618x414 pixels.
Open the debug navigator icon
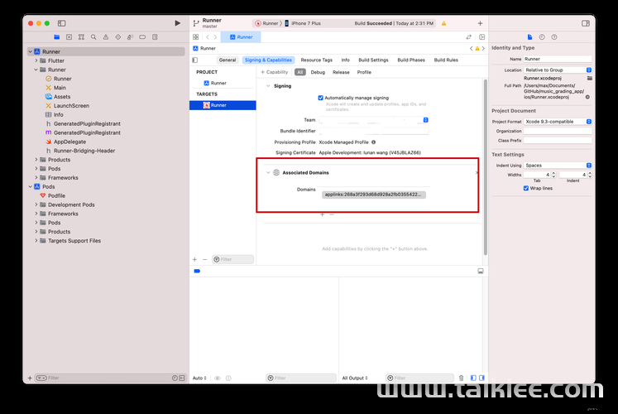[130, 37]
